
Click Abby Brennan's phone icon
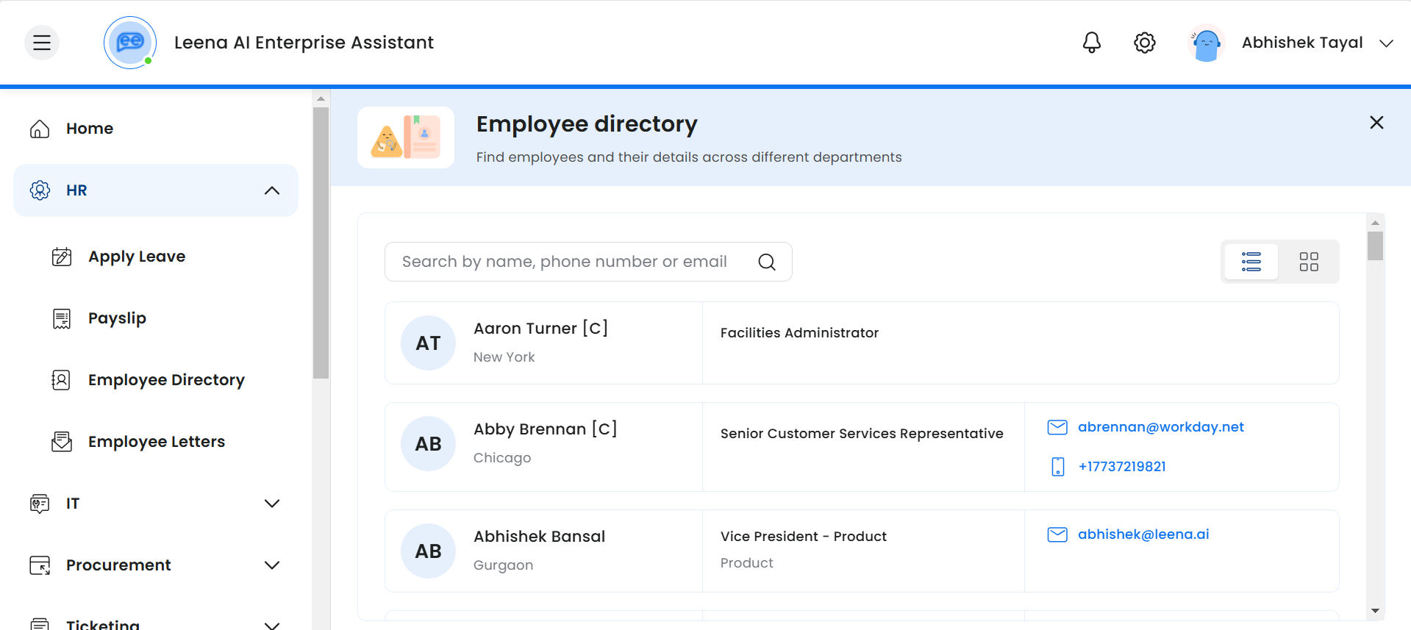pyautogui.click(x=1057, y=467)
